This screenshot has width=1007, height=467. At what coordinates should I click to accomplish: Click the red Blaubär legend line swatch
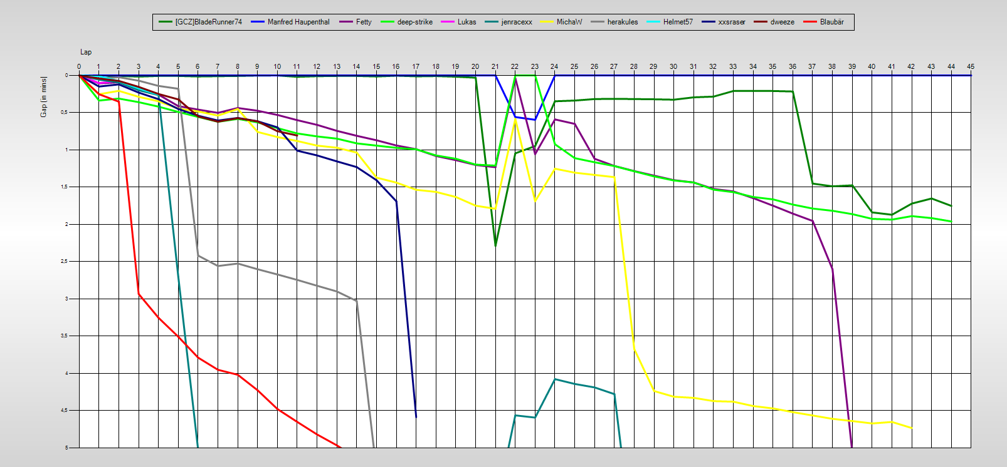coord(811,22)
